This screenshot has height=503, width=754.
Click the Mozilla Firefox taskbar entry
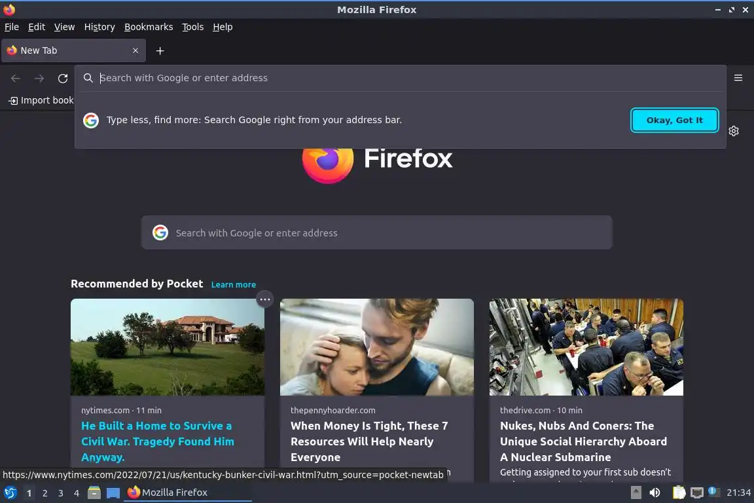188,493
